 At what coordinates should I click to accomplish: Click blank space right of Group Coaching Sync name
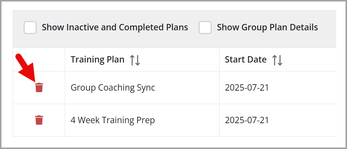tap(187, 88)
